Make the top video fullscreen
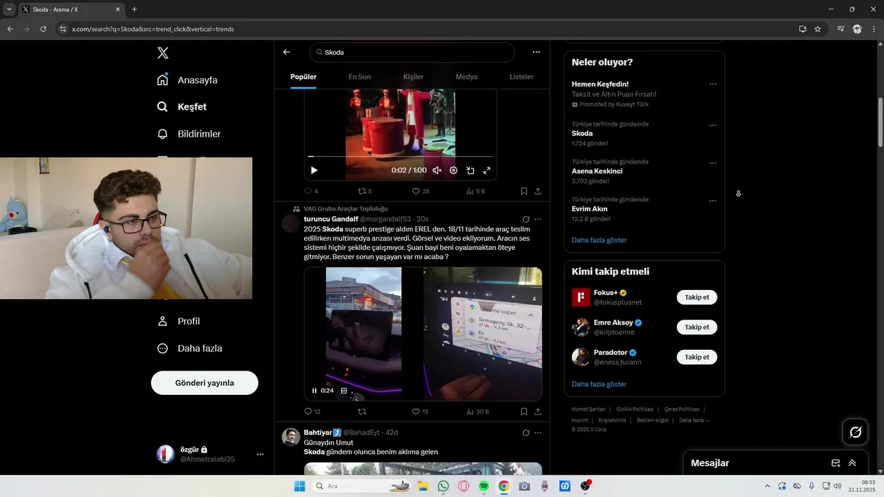This screenshot has width=884, height=497. point(487,170)
